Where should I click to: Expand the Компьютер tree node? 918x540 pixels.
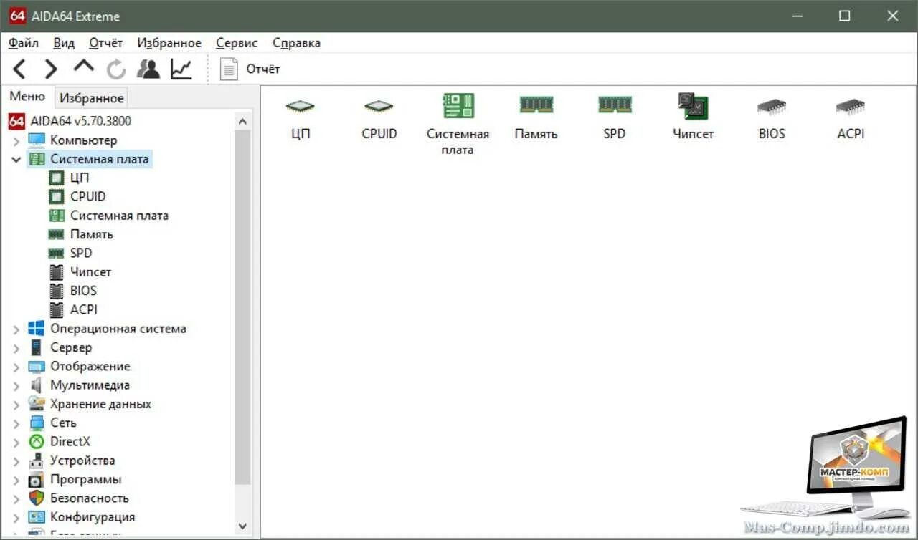pyautogui.click(x=16, y=140)
